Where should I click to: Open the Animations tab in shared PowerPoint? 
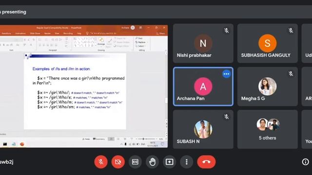click(20, 34)
